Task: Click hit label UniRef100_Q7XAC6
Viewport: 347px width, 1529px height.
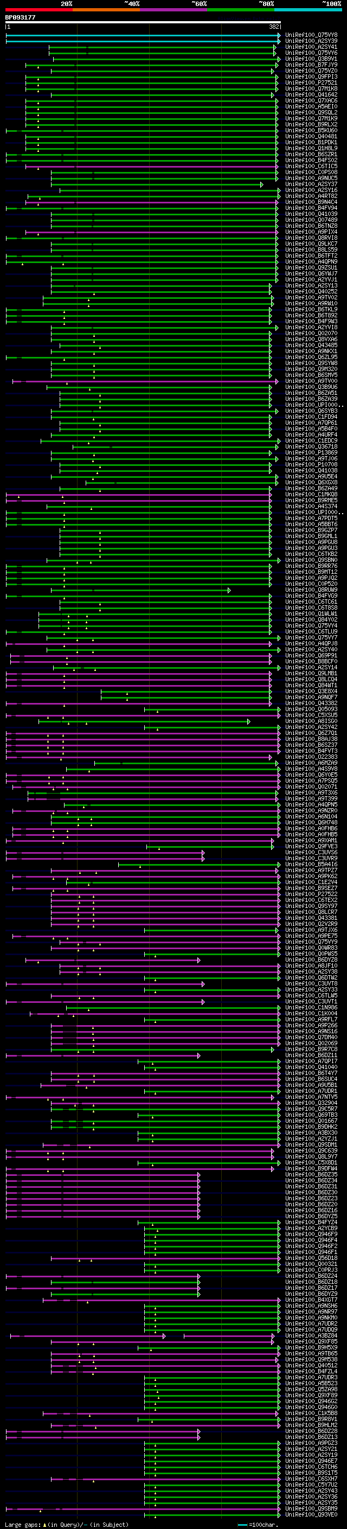Action: pos(311,101)
